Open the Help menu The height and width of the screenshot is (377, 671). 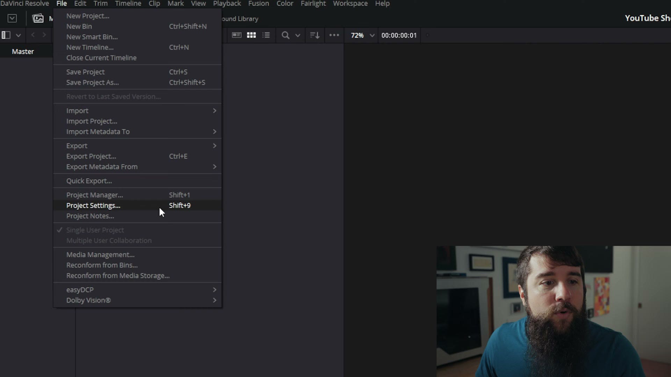[x=382, y=3]
